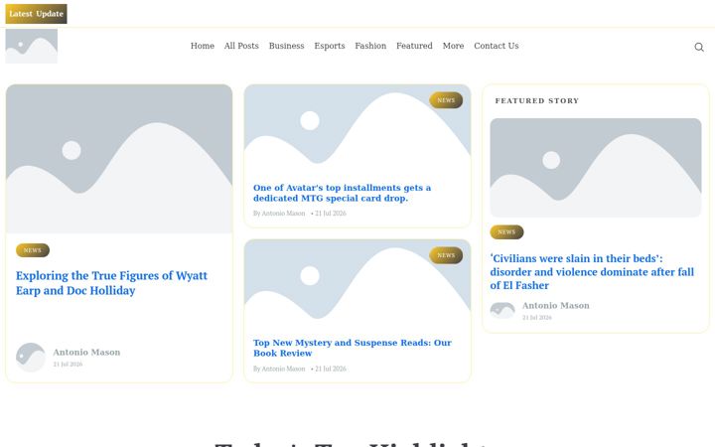Click date 21 Jul 2026 on Avatar MTG card
Screen dimensions: 715x447
[x=331, y=213]
